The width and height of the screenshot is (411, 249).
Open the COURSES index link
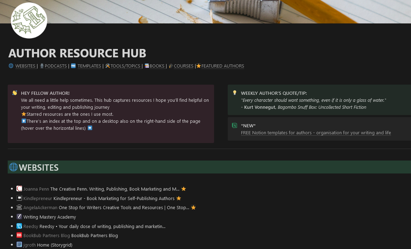click(x=183, y=66)
